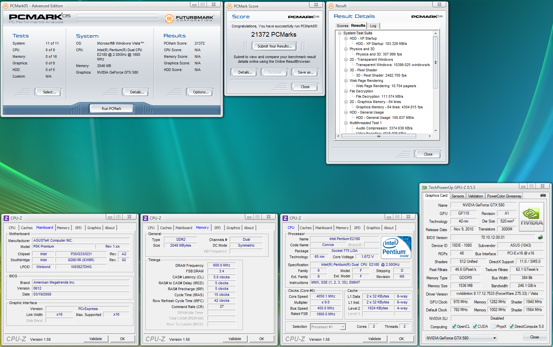Click the title icon of CPU-Z Memory window
The image size is (553, 347).
(x=145, y=218)
